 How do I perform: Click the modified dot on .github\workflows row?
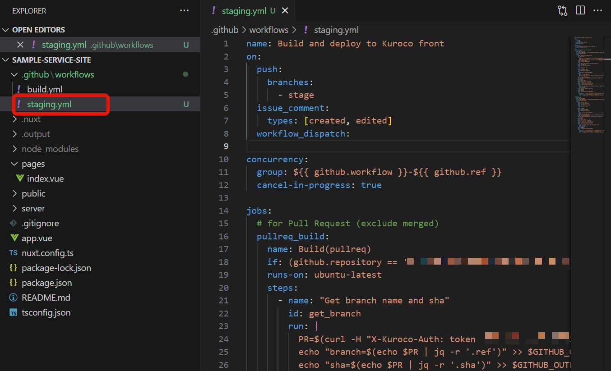tap(185, 74)
